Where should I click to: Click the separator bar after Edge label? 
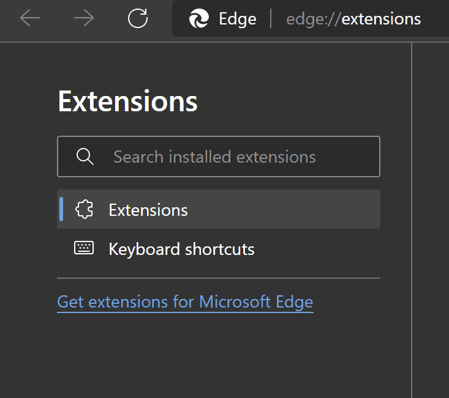click(x=271, y=19)
